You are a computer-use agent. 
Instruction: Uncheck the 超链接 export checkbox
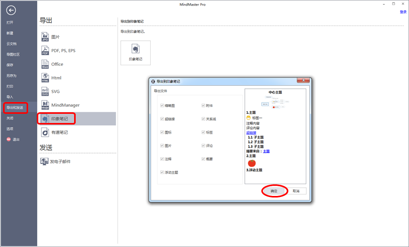pos(162,119)
